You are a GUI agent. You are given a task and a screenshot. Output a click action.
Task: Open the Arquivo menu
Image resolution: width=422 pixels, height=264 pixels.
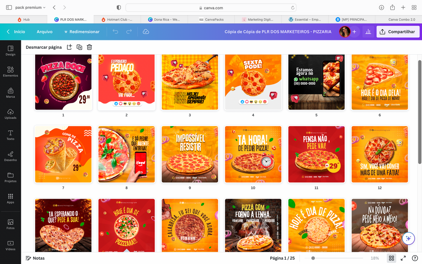[44, 32]
